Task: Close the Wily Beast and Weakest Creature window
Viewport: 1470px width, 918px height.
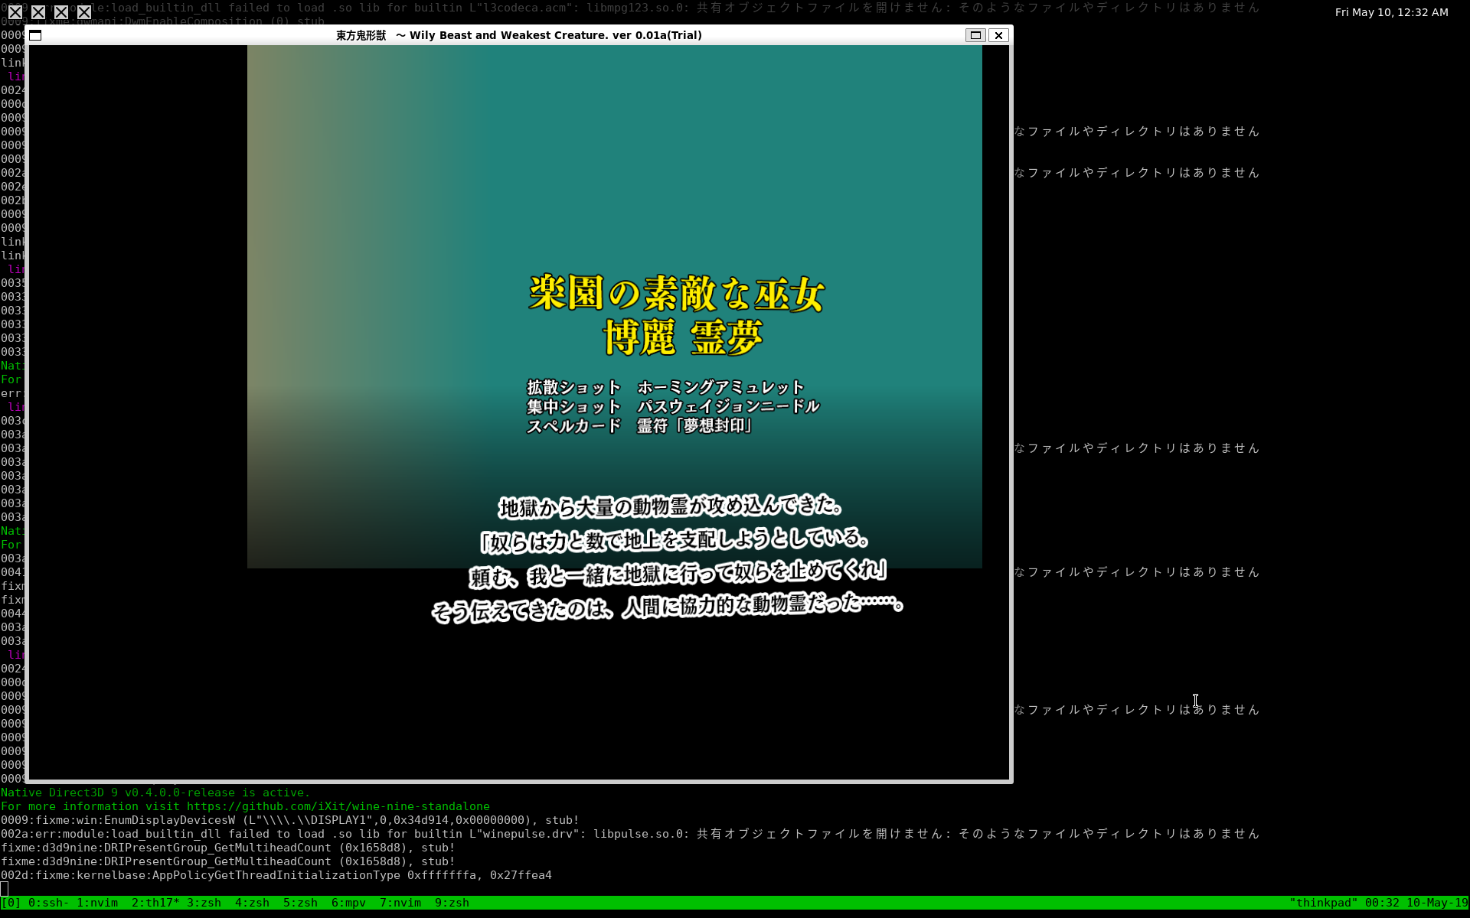Action: [998, 35]
